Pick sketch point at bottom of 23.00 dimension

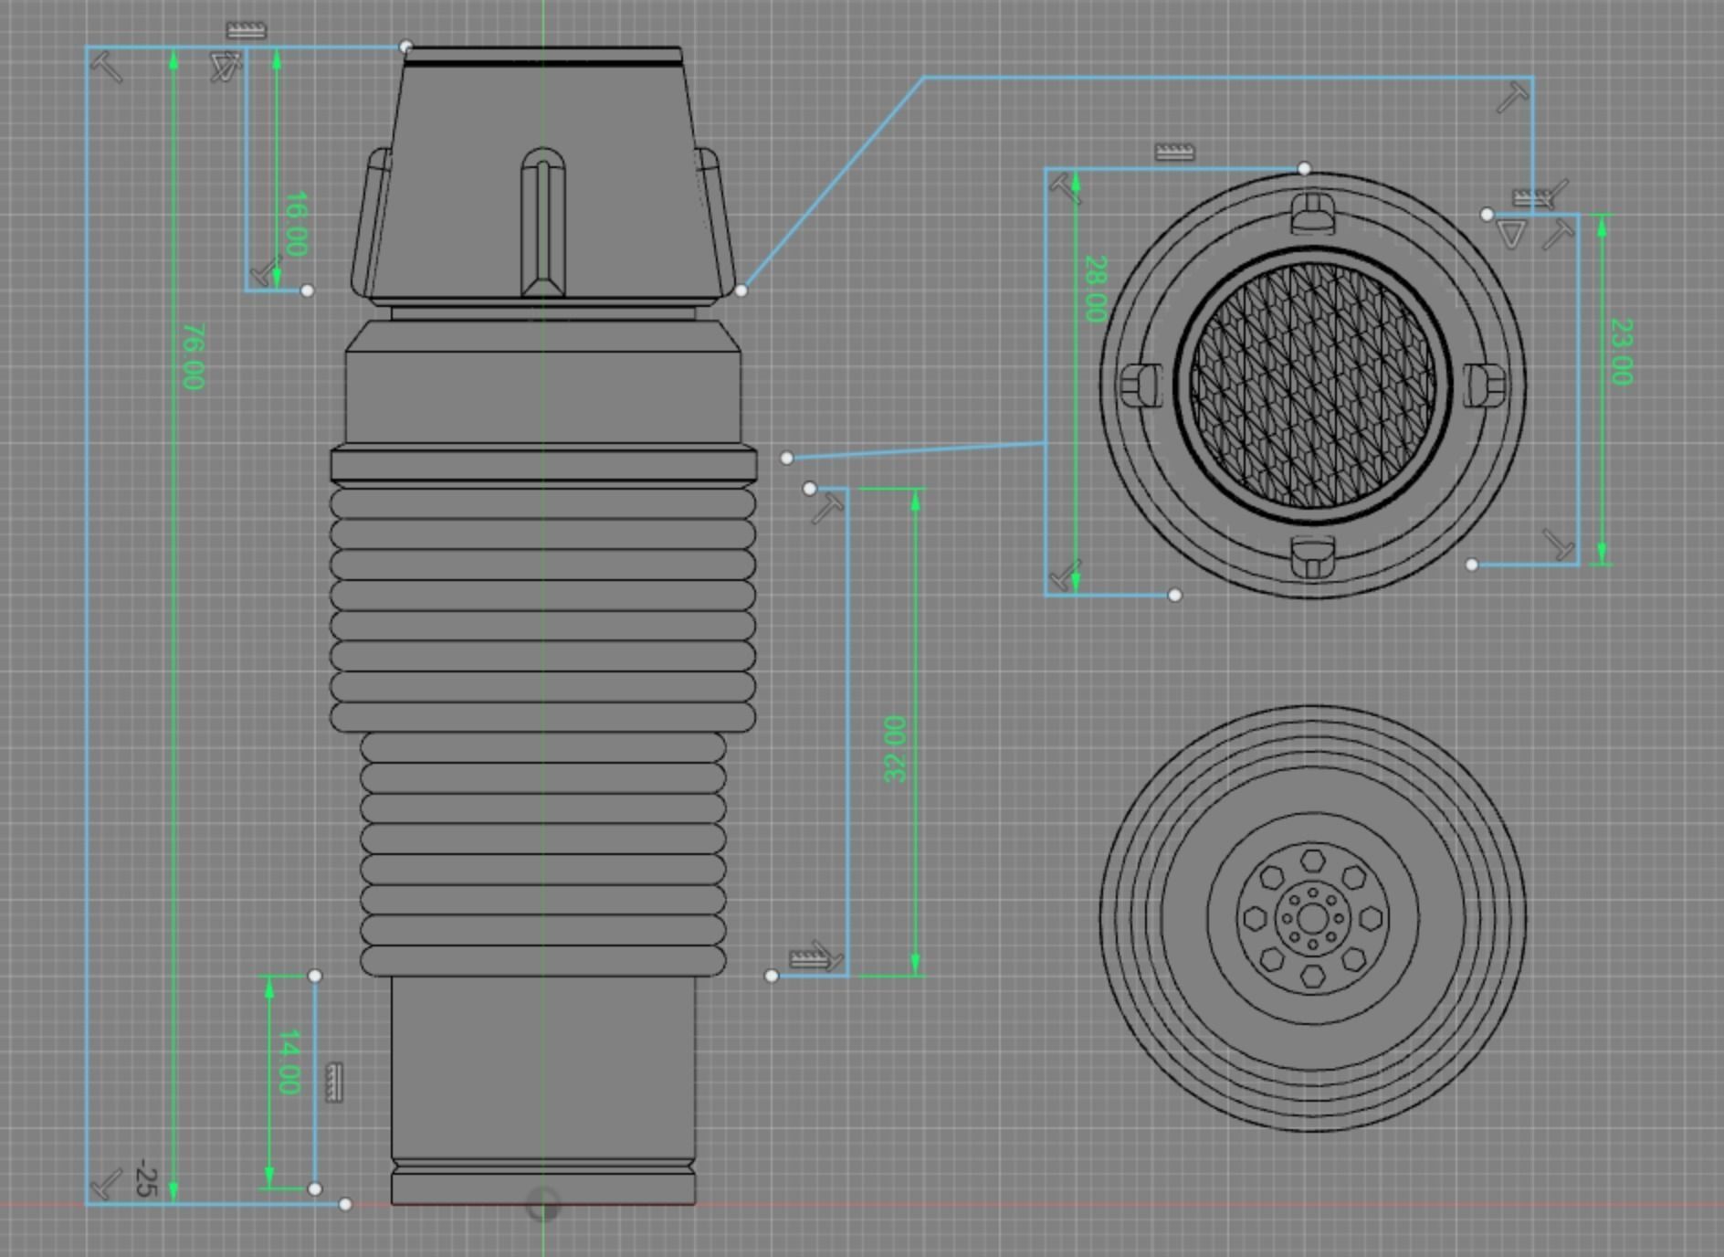click(1472, 565)
